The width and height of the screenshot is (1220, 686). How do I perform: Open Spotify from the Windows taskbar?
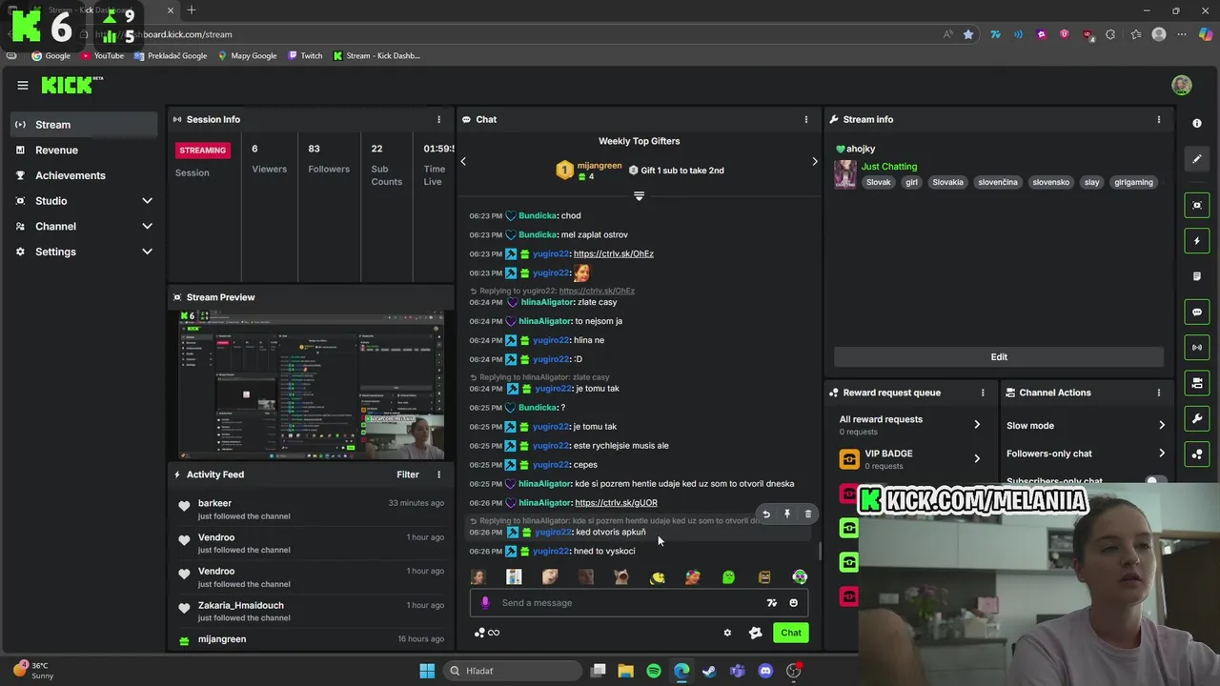pos(654,671)
